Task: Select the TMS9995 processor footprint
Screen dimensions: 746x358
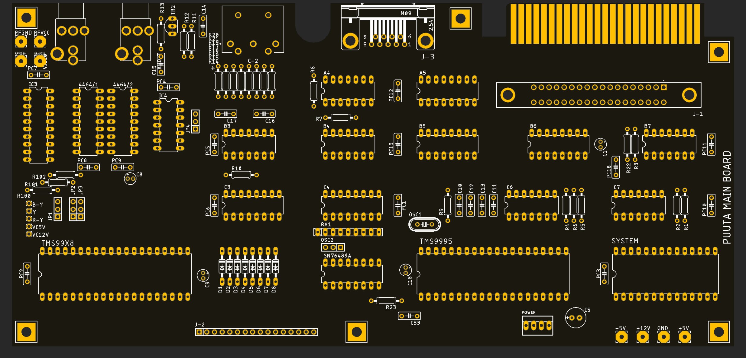Action: tap(493, 274)
